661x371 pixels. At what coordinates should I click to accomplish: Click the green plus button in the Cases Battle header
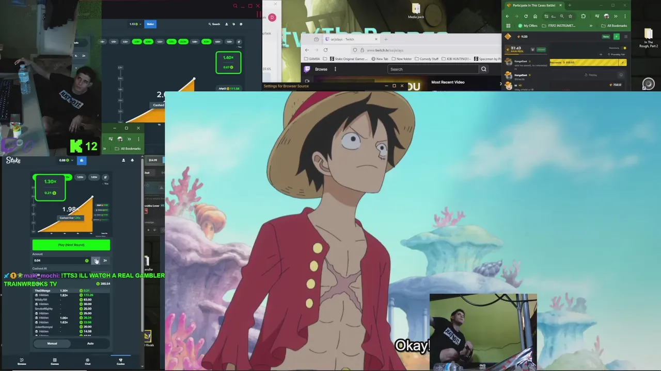pos(616,37)
